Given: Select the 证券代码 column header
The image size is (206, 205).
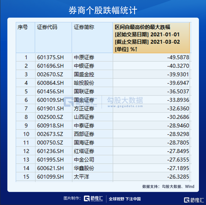Looking at the screenshot, I should click(x=47, y=27).
